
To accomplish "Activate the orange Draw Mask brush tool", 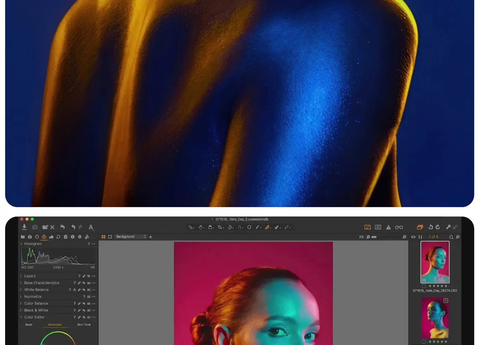I will tap(268, 227).
